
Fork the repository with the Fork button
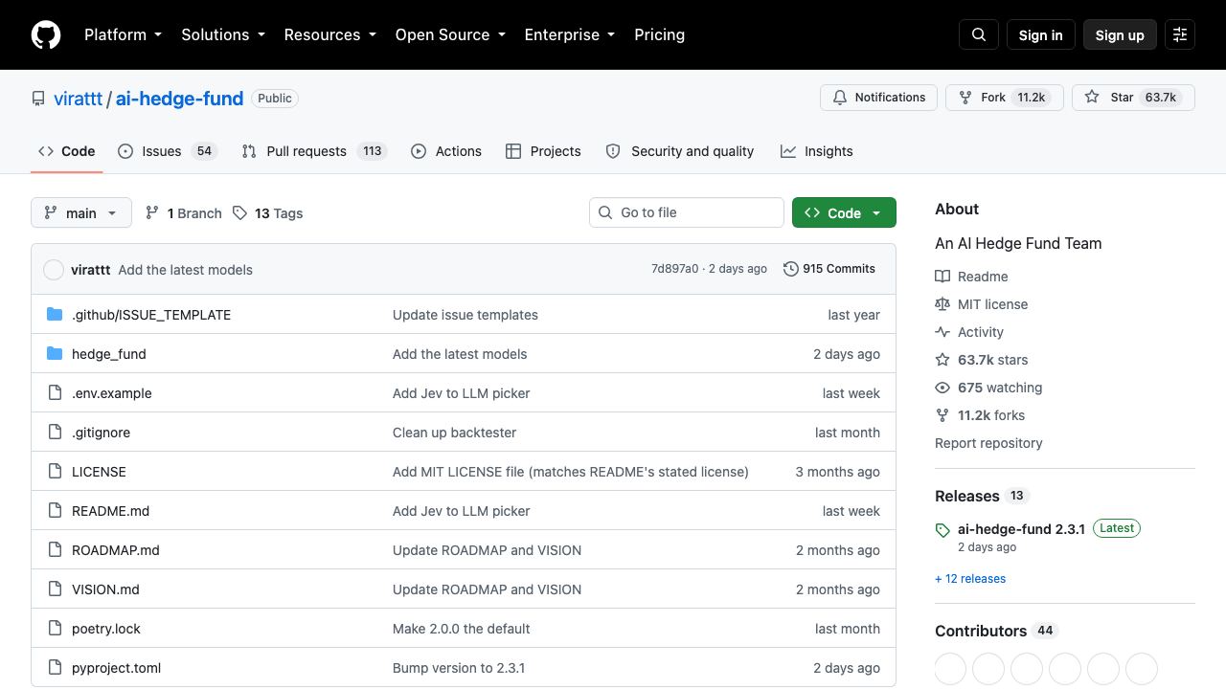[1005, 98]
